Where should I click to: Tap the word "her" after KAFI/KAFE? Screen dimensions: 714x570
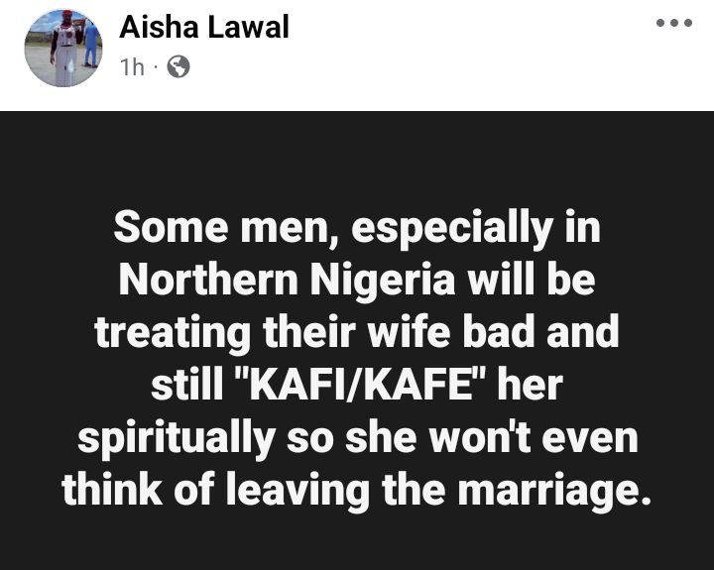pos(533,386)
